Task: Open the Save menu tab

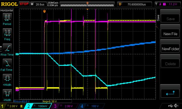Action: 158,18
